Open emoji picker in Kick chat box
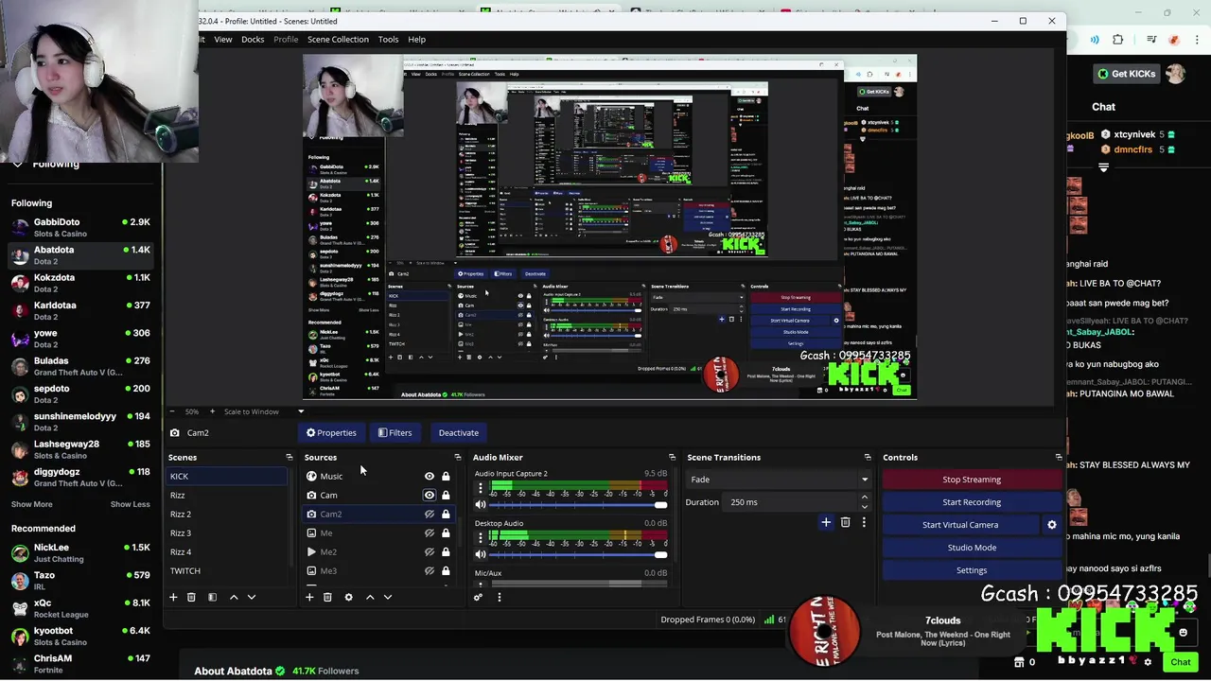This screenshot has height=681, width=1211. 1183,632
